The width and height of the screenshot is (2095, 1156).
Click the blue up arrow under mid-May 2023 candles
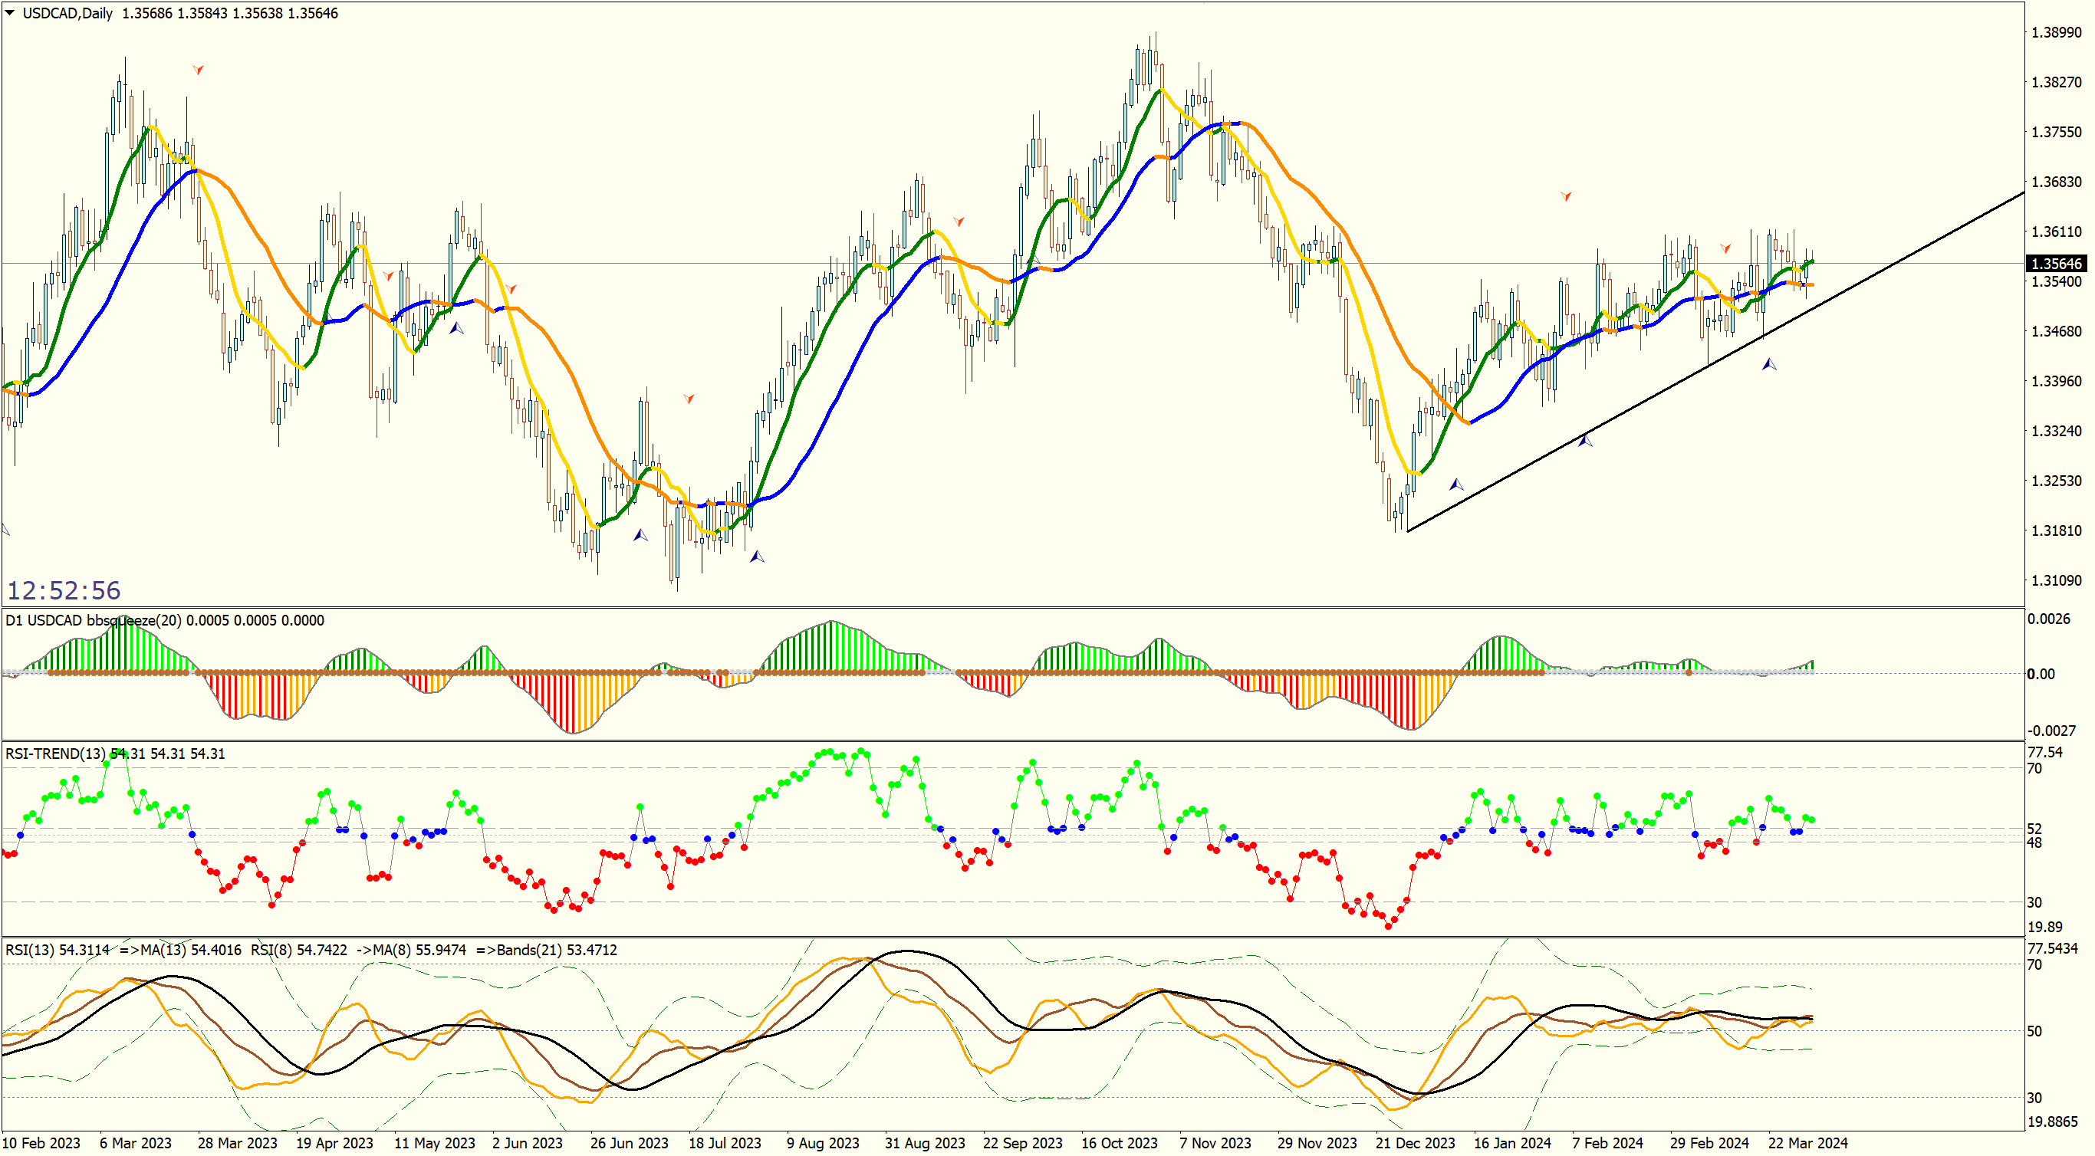pos(456,328)
